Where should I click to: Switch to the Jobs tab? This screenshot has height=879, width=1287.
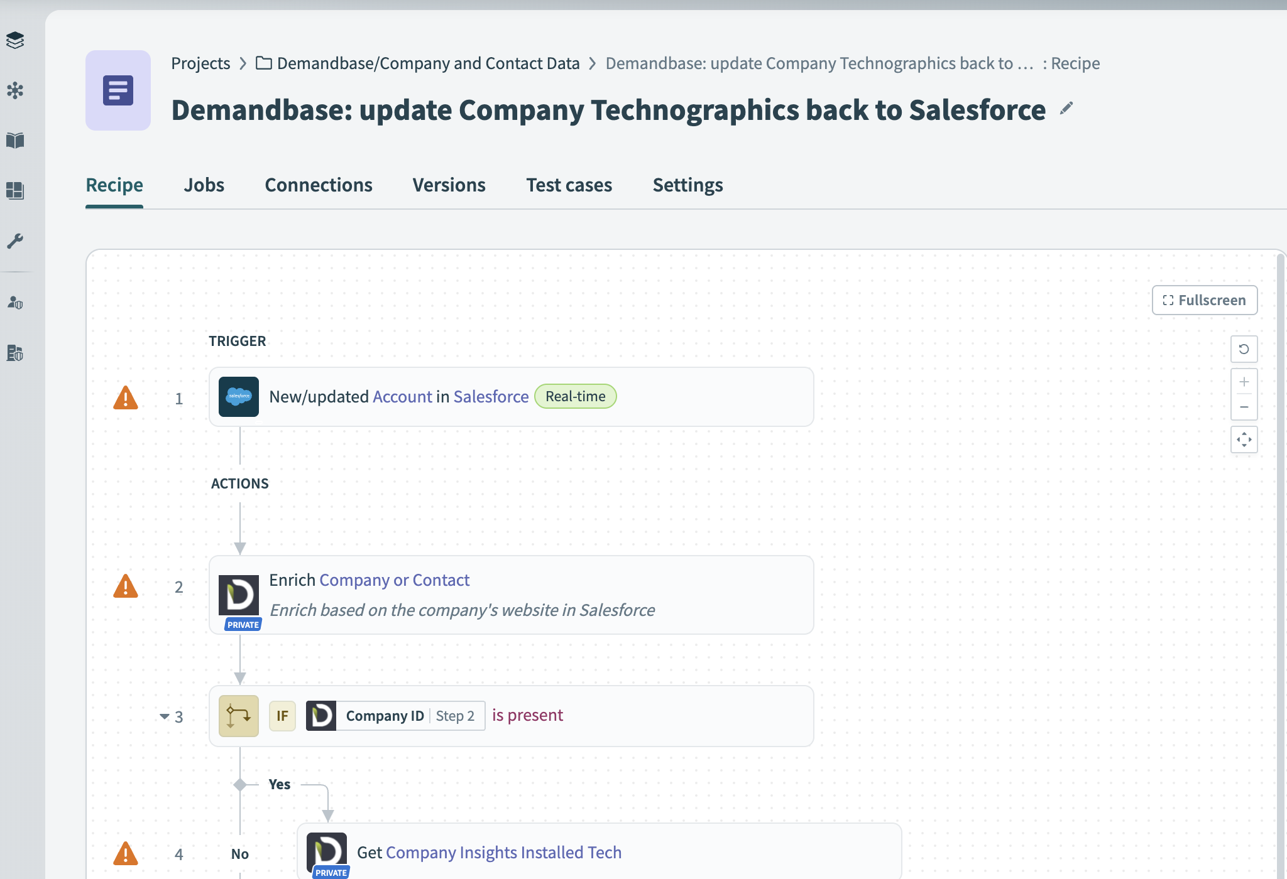(204, 185)
